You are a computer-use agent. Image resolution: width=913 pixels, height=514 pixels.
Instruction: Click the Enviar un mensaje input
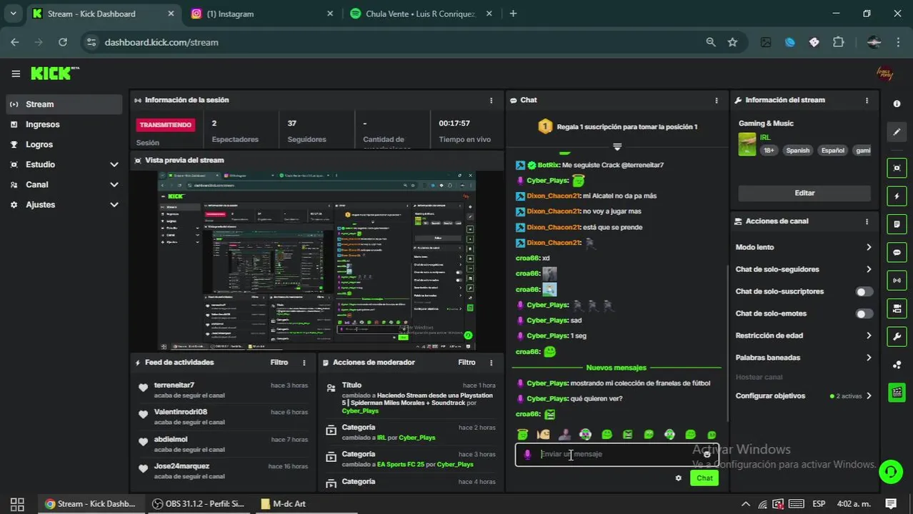pos(617,454)
